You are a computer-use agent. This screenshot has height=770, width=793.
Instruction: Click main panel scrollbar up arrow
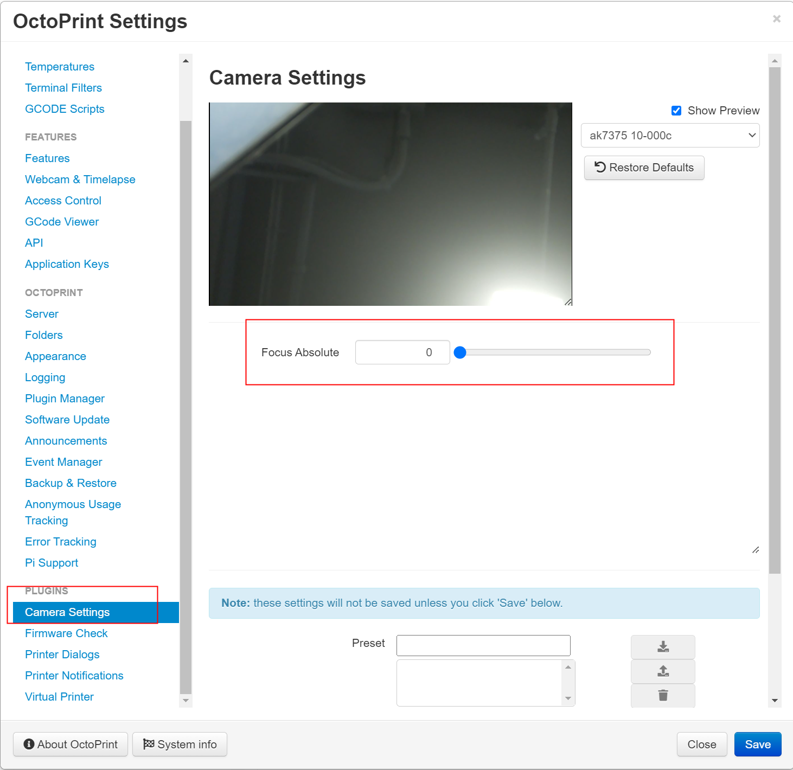click(x=775, y=61)
